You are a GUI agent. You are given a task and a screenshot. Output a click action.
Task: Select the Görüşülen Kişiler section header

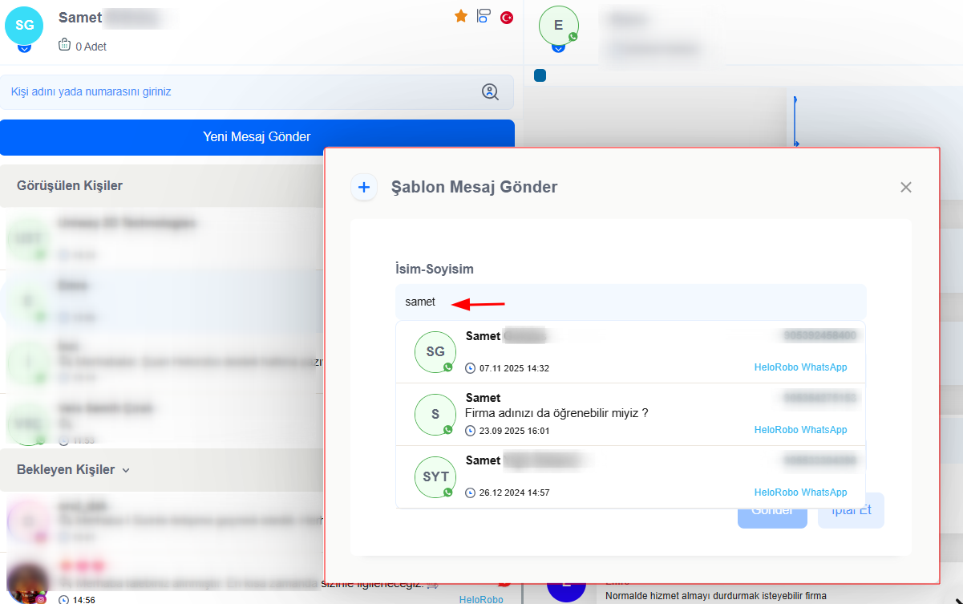(x=70, y=186)
